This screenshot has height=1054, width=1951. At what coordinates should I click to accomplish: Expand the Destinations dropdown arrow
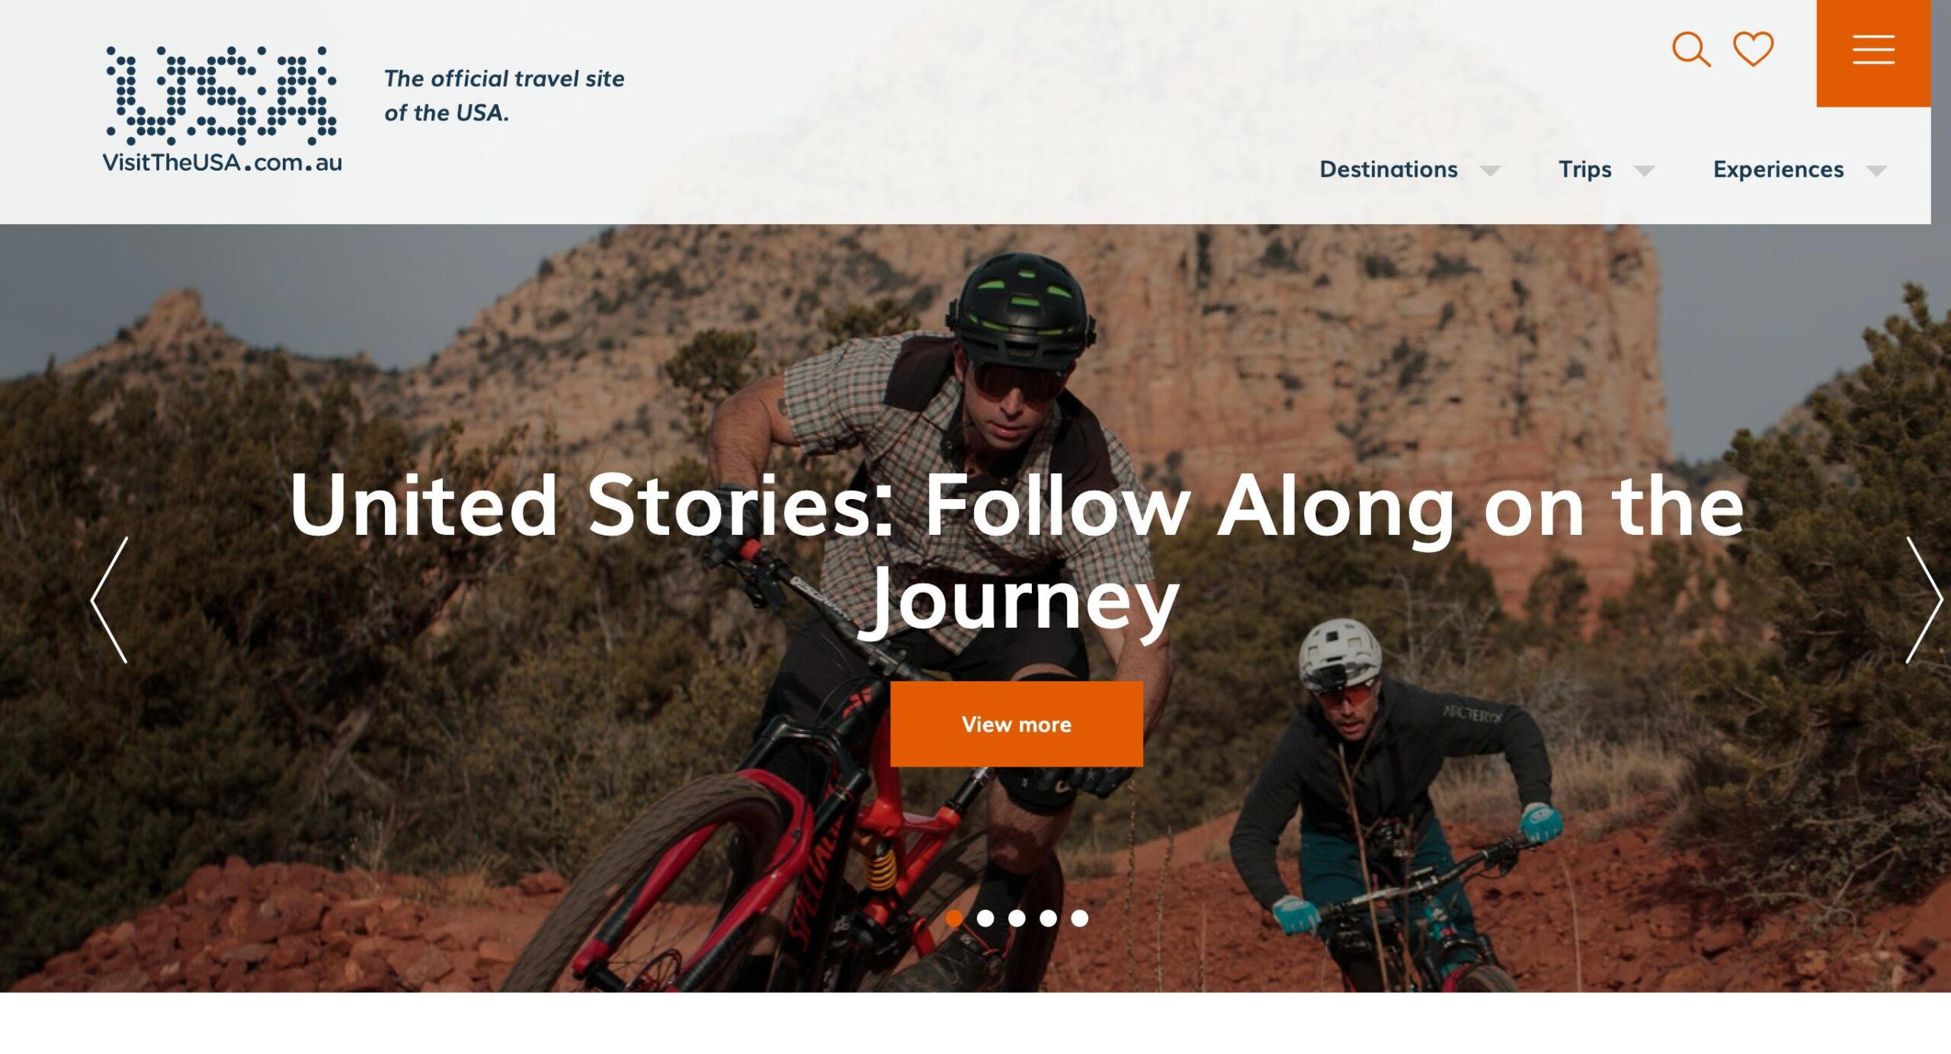[x=1490, y=171]
